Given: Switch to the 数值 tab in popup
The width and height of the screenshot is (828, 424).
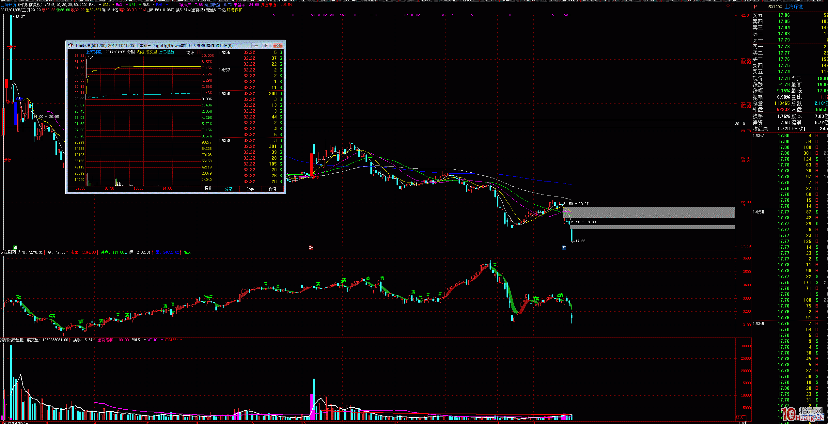Looking at the screenshot, I should 272,189.
